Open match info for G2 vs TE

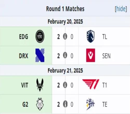point(65,104)
